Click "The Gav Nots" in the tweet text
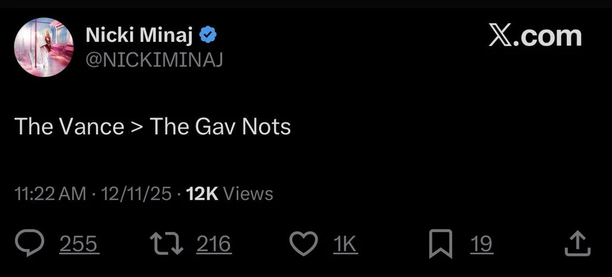This screenshot has height=277, width=612. pos(220,126)
